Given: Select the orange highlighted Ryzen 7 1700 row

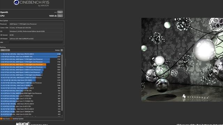Looking at the screenshot, I should point(31,65).
